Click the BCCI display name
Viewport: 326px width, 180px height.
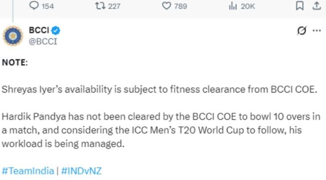tap(39, 31)
